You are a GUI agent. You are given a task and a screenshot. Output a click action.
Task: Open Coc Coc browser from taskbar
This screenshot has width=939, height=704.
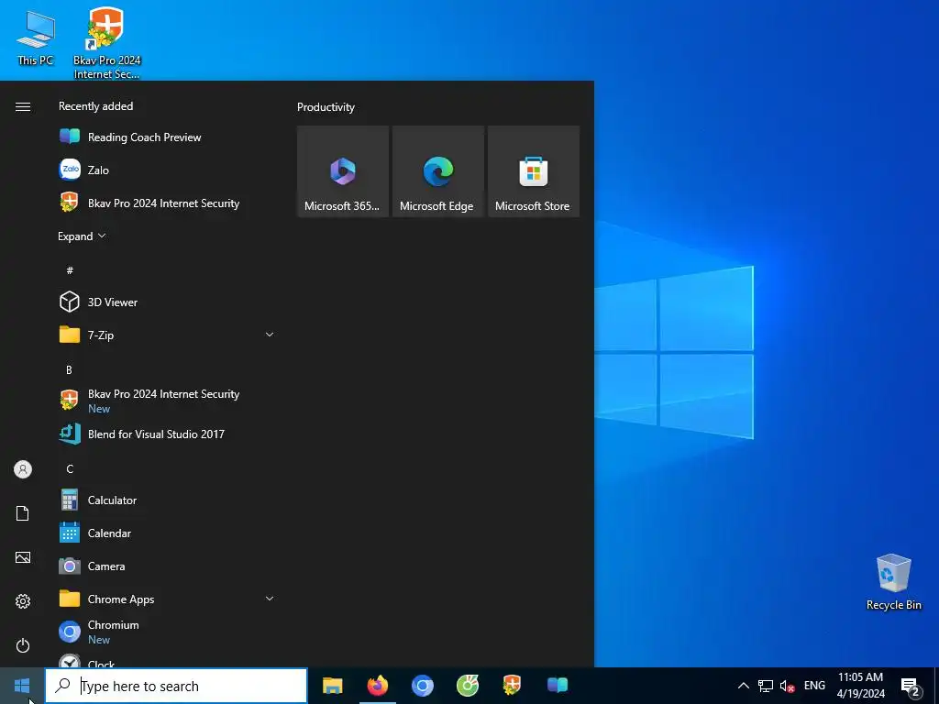tap(467, 686)
